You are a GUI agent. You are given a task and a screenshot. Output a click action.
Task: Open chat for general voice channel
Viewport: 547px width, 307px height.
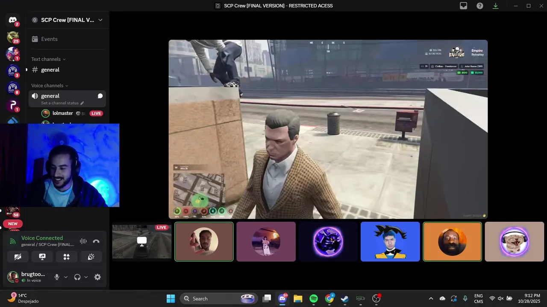point(100,96)
